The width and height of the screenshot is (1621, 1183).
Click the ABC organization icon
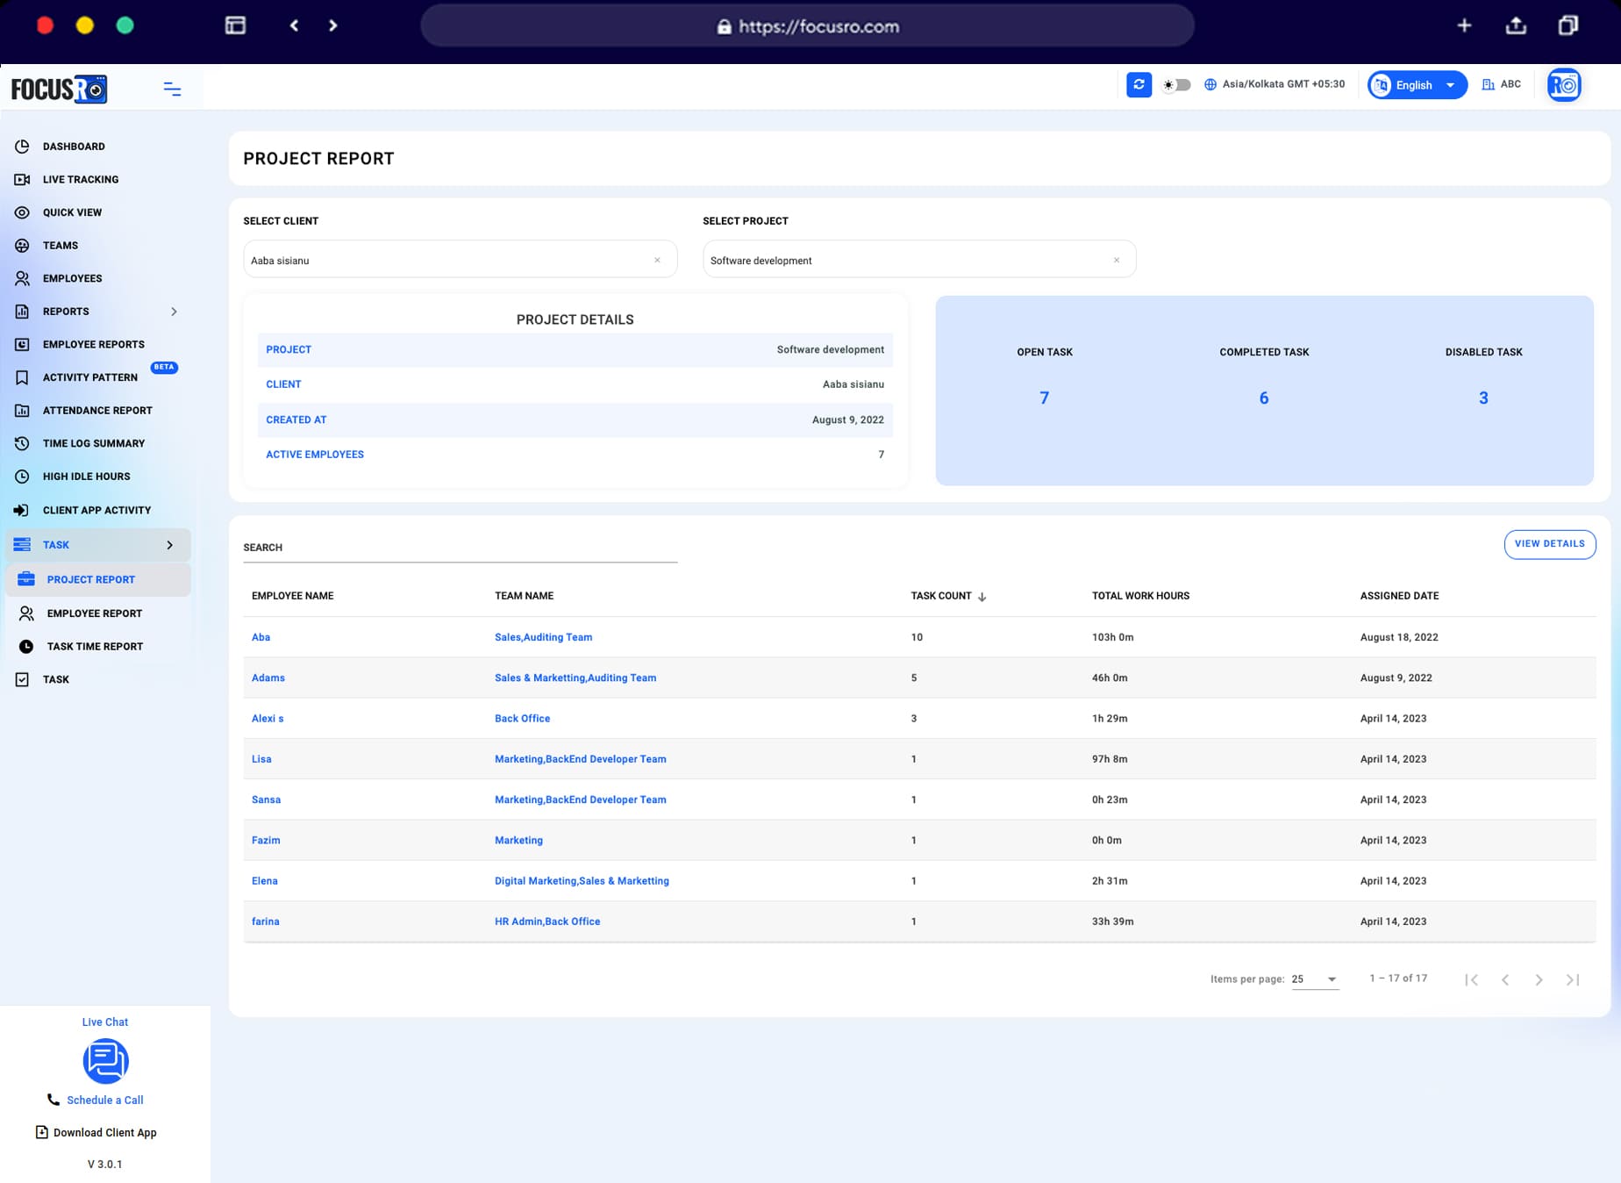click(1489, 84)
